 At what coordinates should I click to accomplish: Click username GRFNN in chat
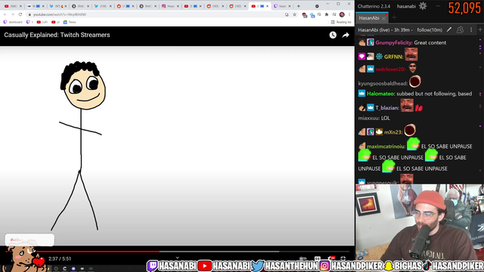click(x=393, y=57)
